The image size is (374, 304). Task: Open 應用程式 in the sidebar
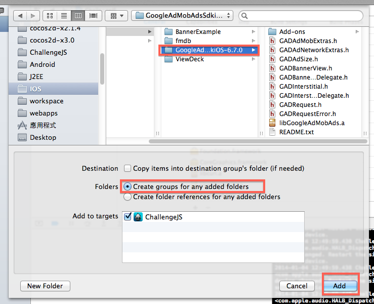pos(54,125)
